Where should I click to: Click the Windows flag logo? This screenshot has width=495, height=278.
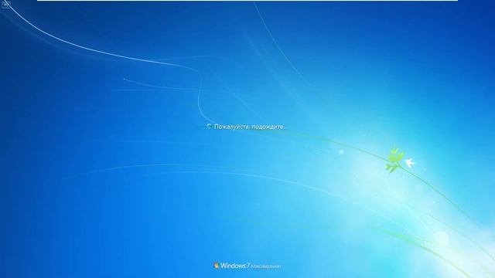tap(217, 266)
